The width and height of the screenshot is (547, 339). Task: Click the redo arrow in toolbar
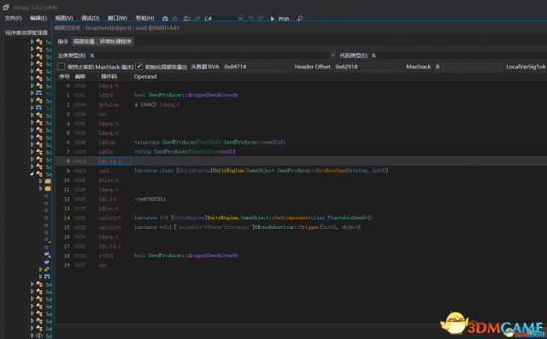261,19
